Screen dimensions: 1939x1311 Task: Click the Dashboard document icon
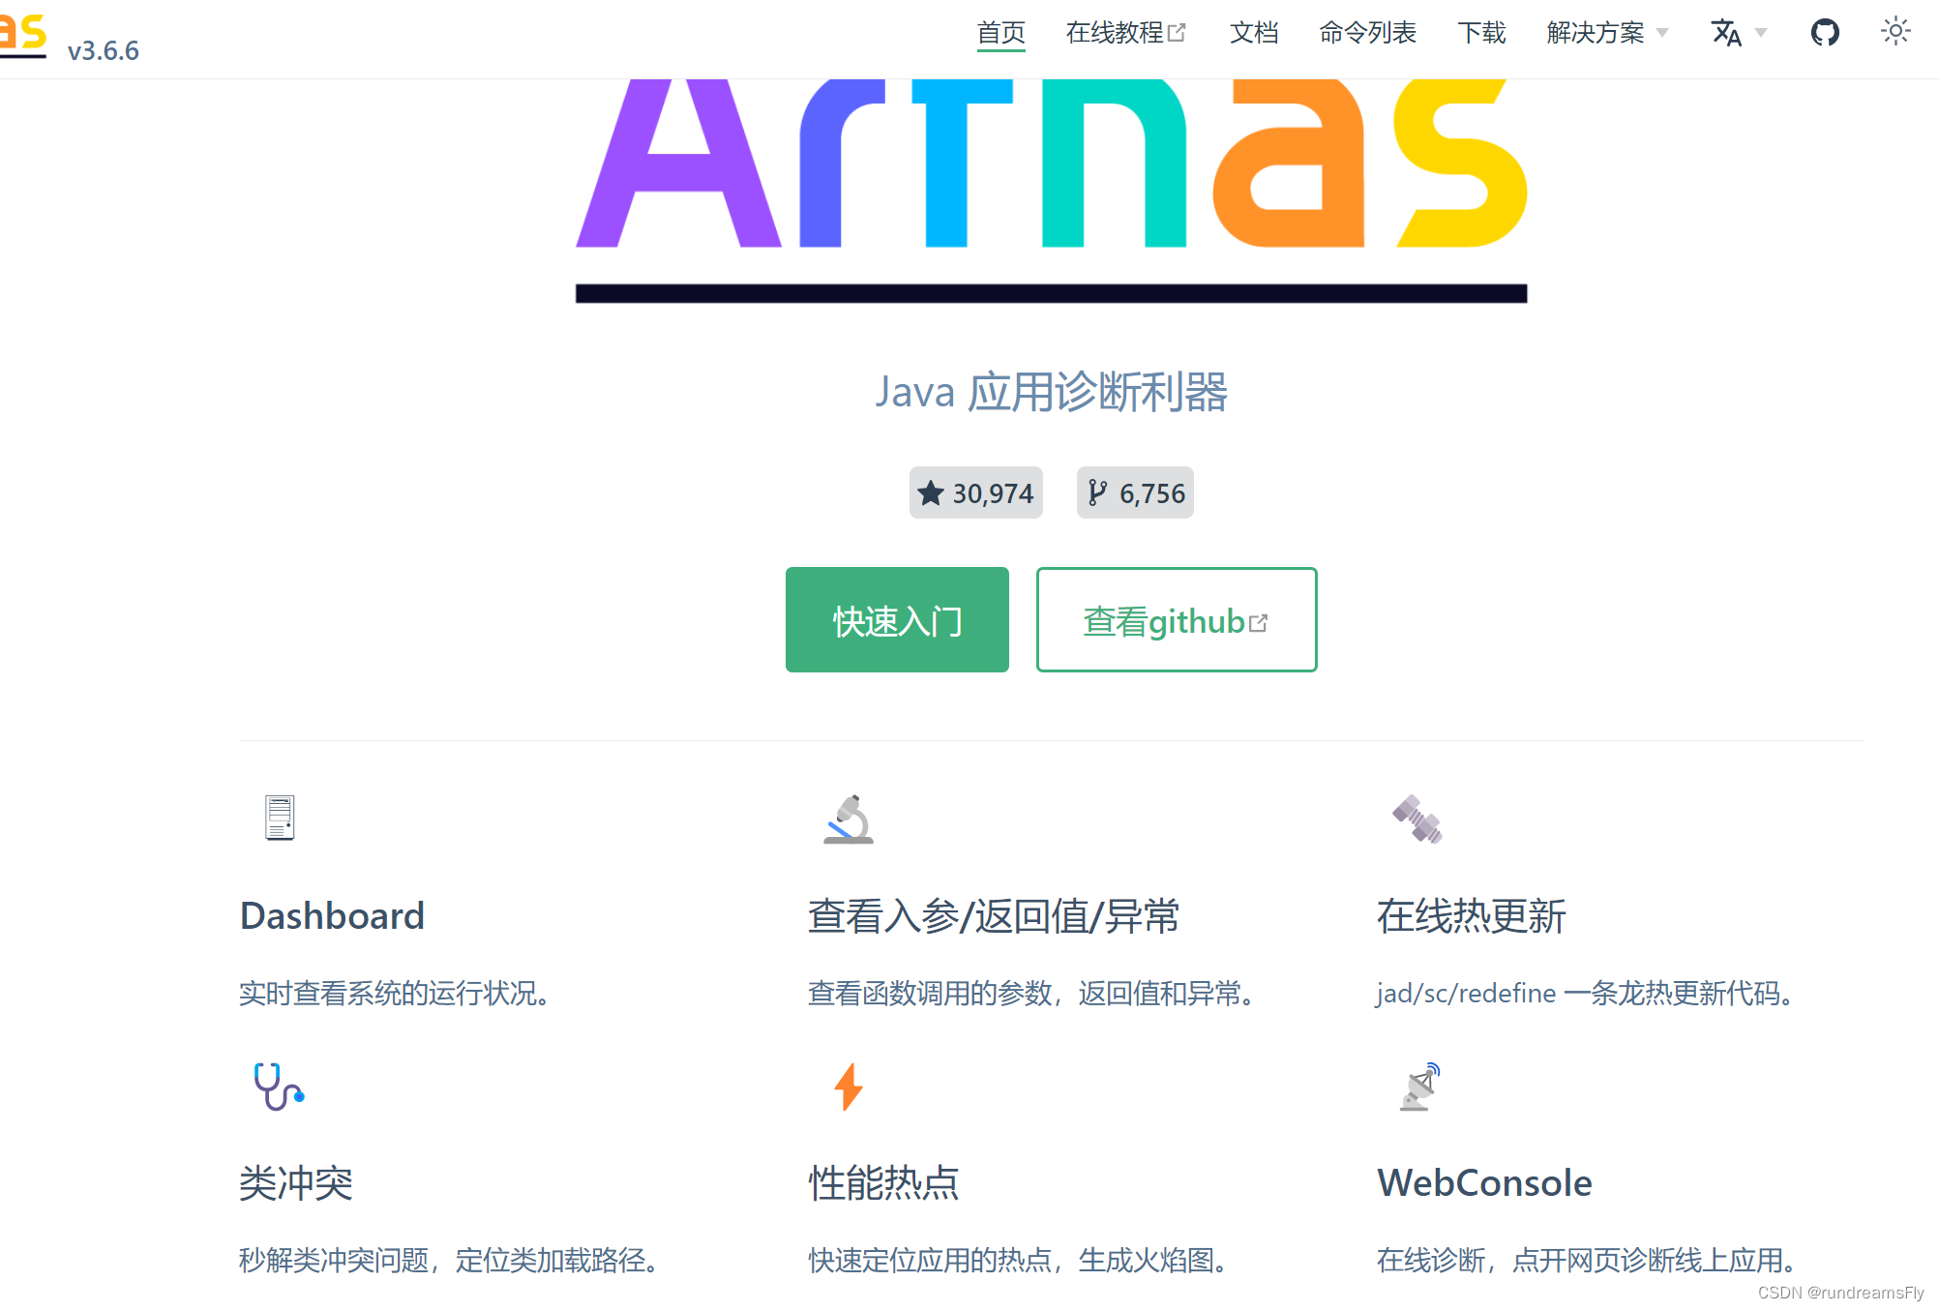point(280,818)
